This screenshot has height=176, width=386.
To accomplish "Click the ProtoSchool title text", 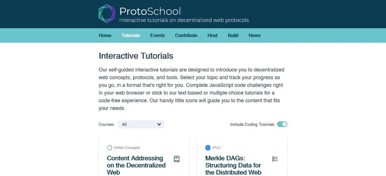I will (150, 11).
